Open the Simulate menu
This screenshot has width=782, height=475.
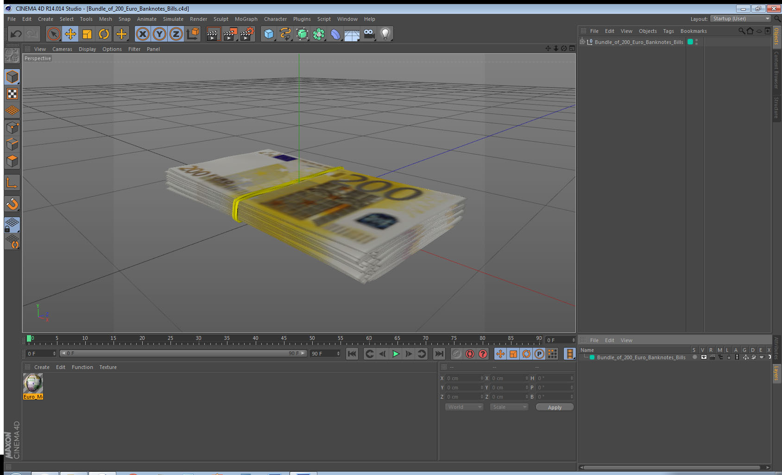[173, 19]
